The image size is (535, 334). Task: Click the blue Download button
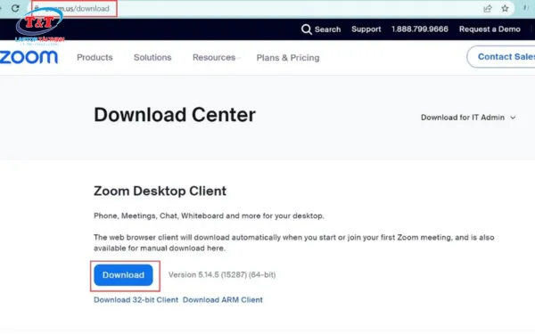(124, 275)
